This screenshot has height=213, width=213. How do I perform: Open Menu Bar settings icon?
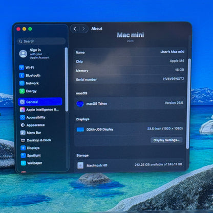(23, 133)
